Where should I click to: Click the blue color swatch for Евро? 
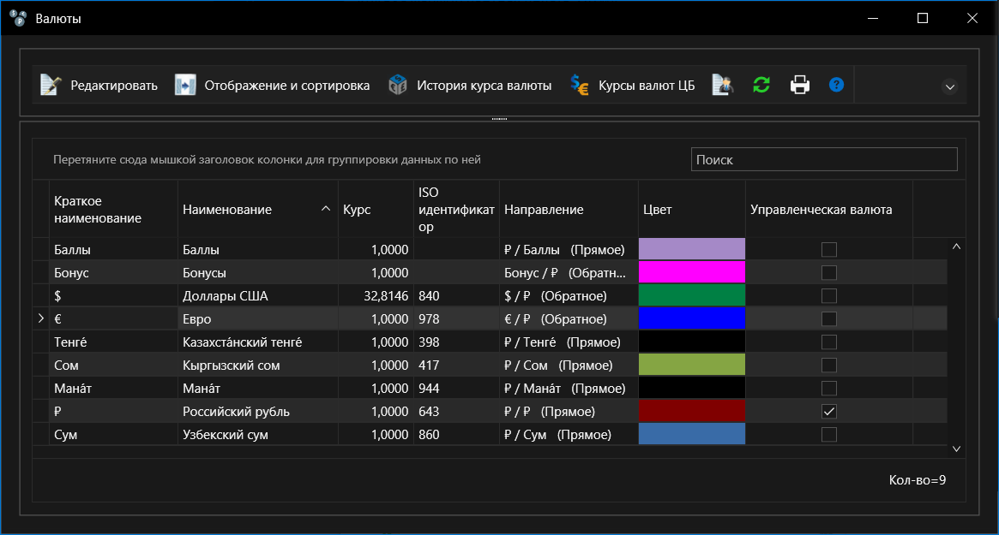click(692, 318)
